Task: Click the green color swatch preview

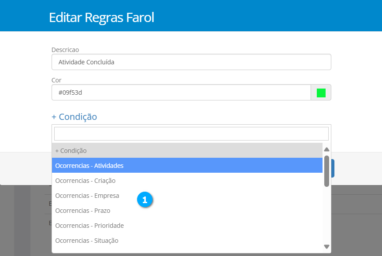Action: (x=321, y=93)
